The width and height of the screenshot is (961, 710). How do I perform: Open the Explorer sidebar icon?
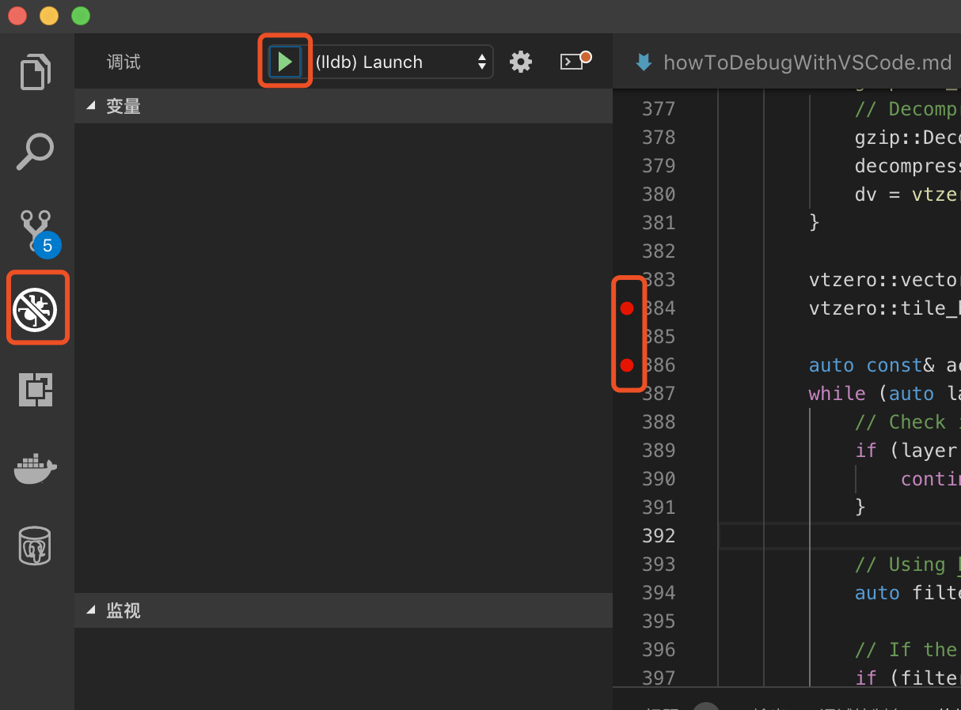[x=35, y=72]
